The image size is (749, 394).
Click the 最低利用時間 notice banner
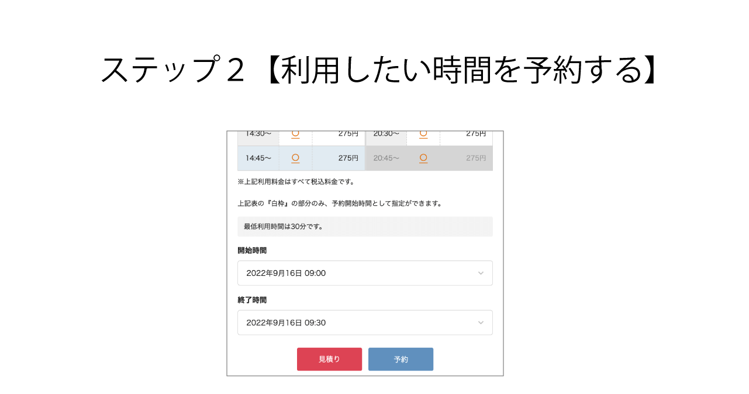click(365, 226)
